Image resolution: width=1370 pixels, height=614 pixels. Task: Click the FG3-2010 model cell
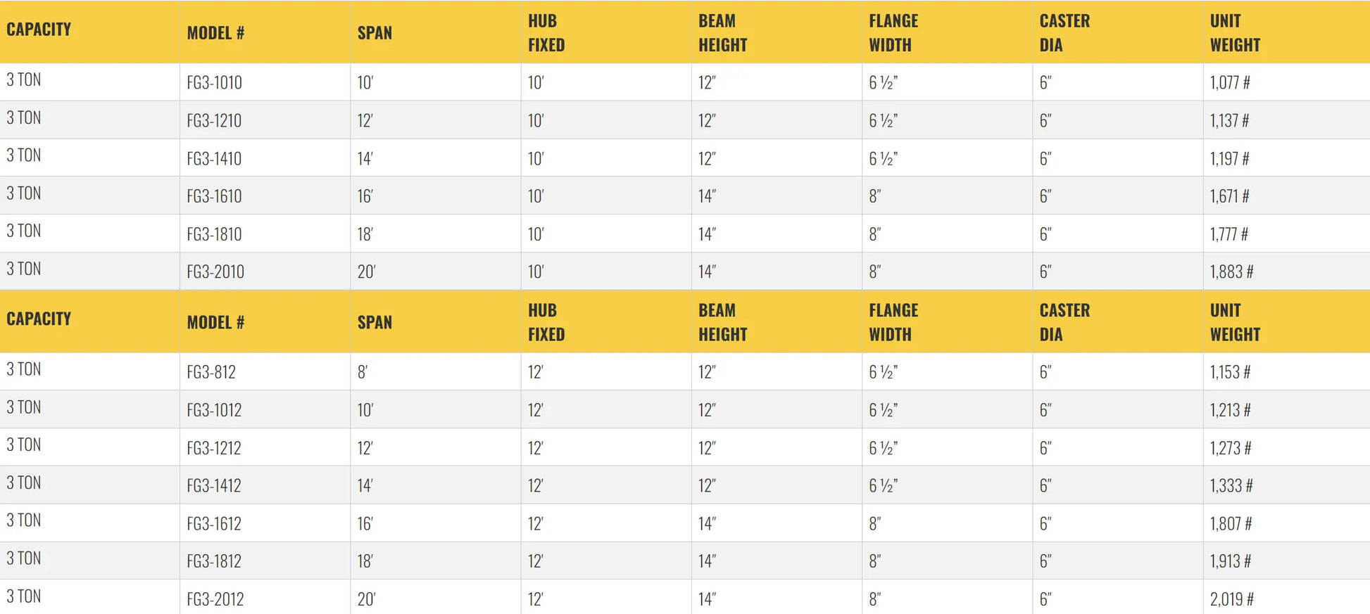pyautogui.click(x=215, y=272)
